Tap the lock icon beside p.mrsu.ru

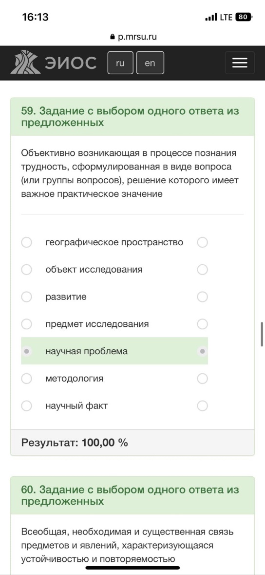point(112,37)
